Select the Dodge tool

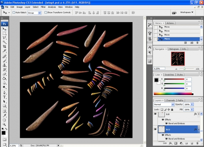click(4, 87)
